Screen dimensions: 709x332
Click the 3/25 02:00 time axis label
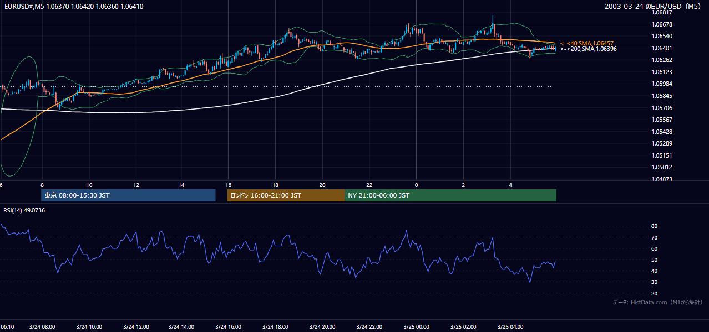(x=463, y=326)
